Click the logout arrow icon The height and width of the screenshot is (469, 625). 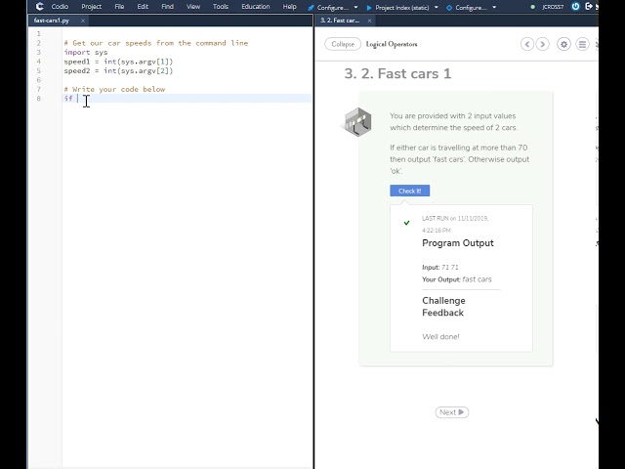[x=588, y=7]
